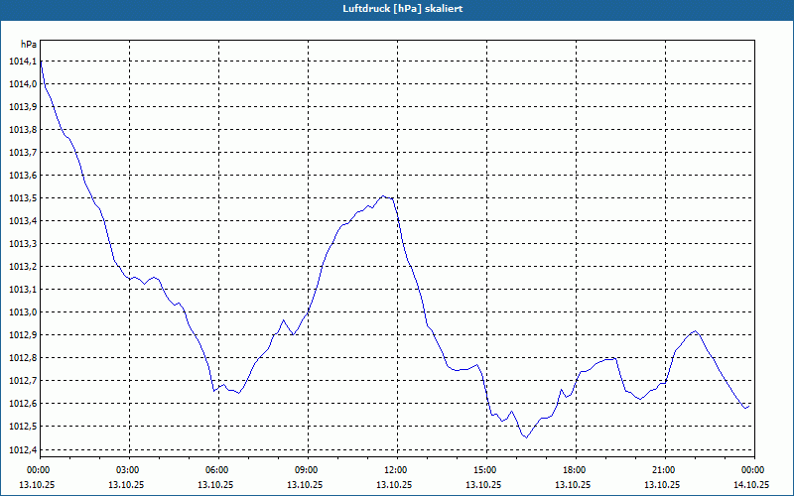
Task: Click the 03:00 time label
Action: click(x=129, y=470)
